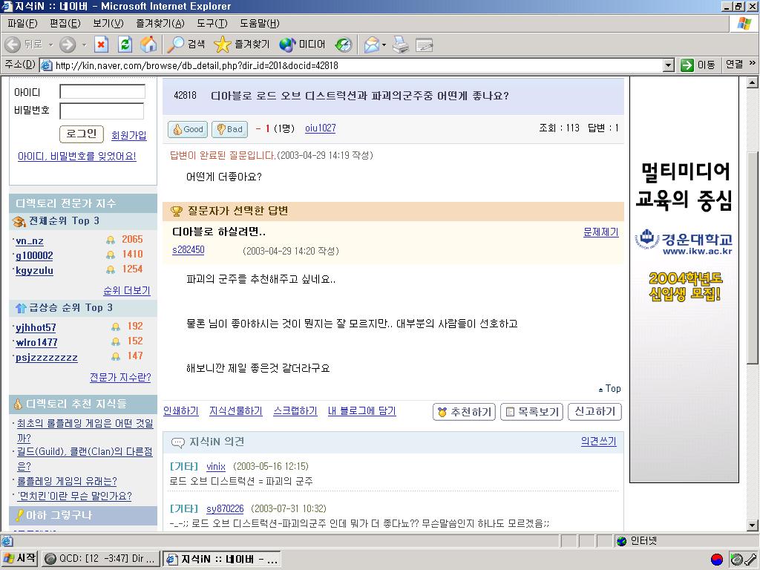The height and width of the screenshot is (570, 760).
Task: Open the 편집(E) menu
Action: tap(65, 23)
